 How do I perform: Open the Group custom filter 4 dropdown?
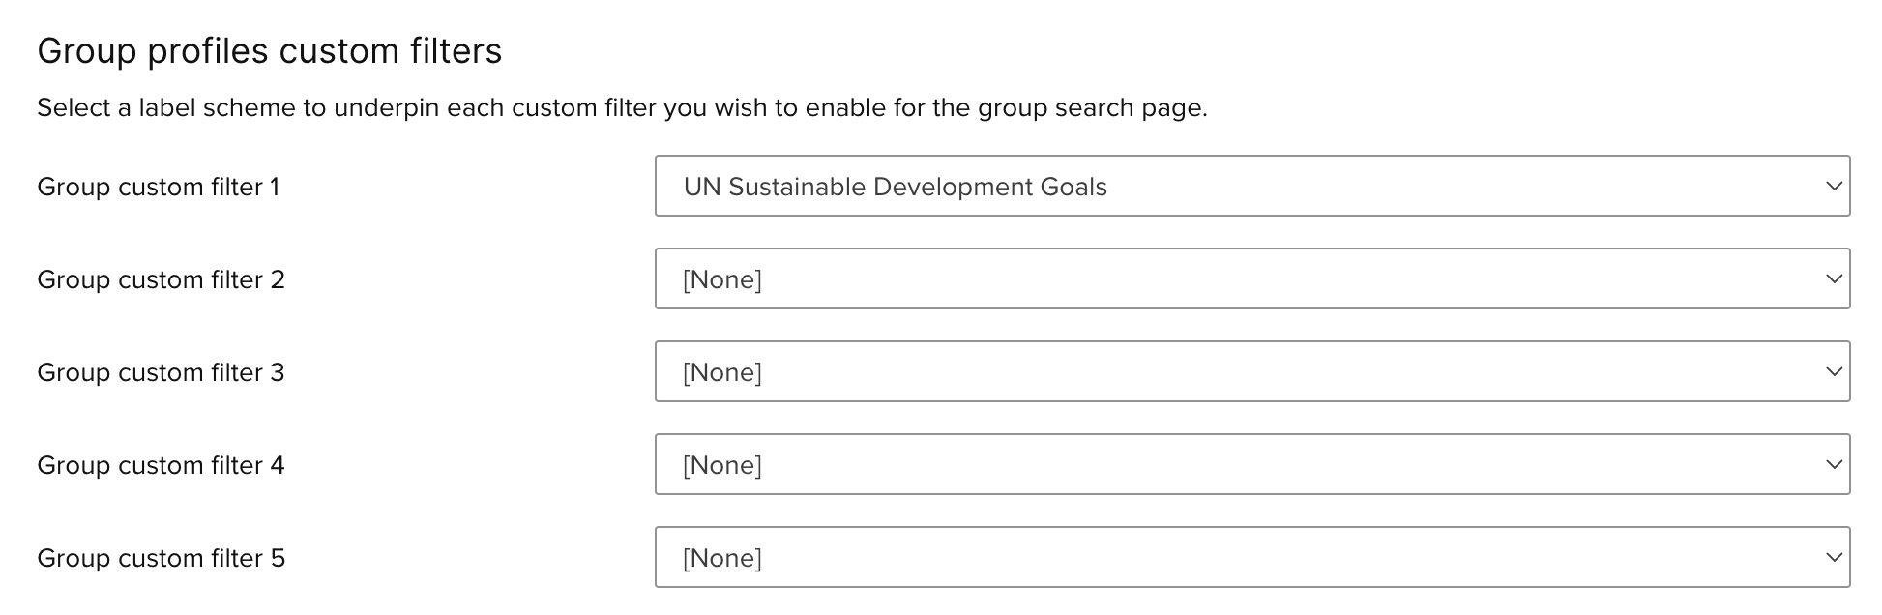pyautogui.click(x=1251, y=464)
